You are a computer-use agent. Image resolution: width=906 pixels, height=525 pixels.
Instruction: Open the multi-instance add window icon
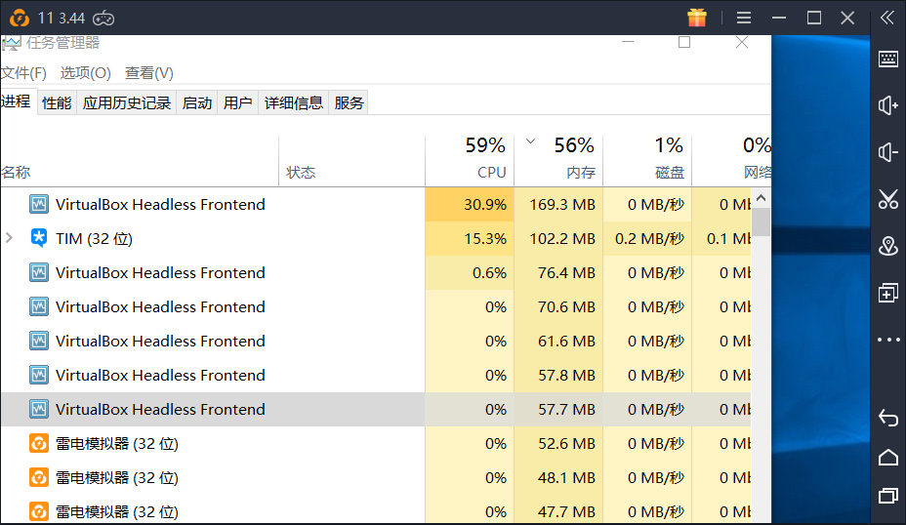click(888, 293)
